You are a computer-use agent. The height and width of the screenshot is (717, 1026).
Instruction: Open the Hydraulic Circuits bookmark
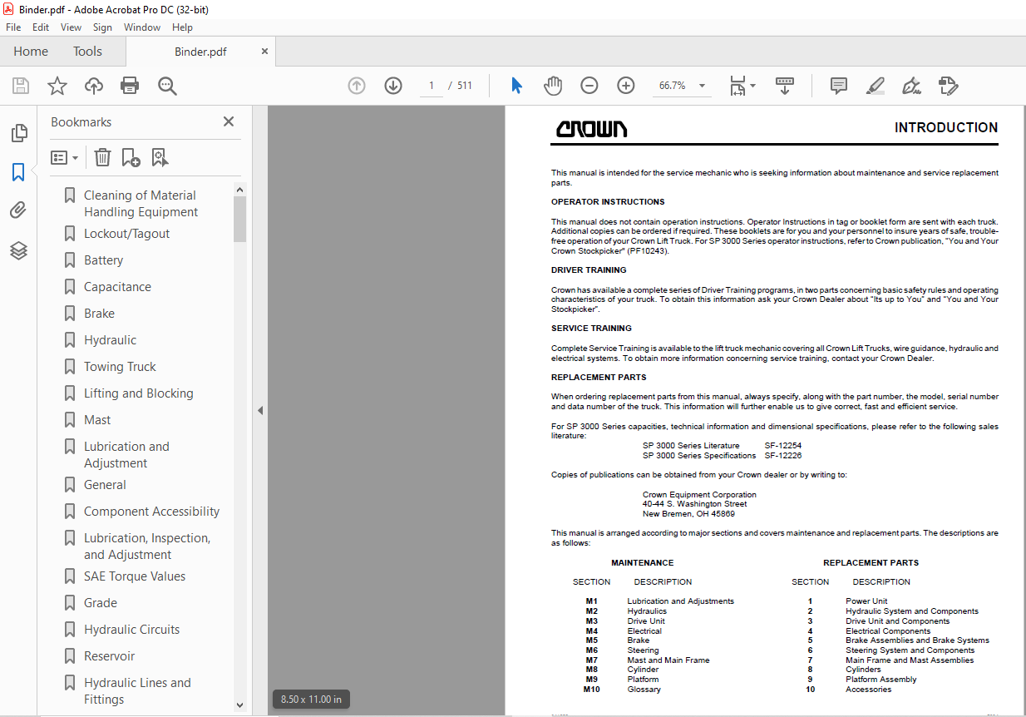[131, 630]
